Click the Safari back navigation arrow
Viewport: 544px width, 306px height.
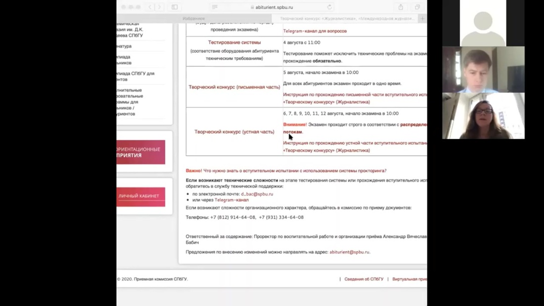[150, 7]
